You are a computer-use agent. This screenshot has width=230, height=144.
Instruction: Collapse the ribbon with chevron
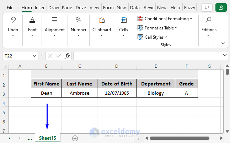223,43
